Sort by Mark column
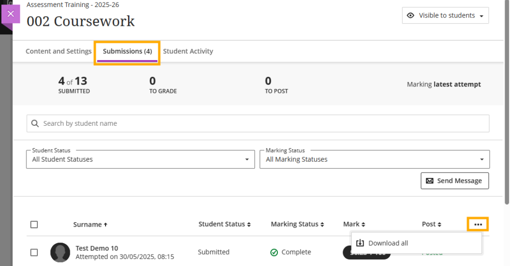 354,224
